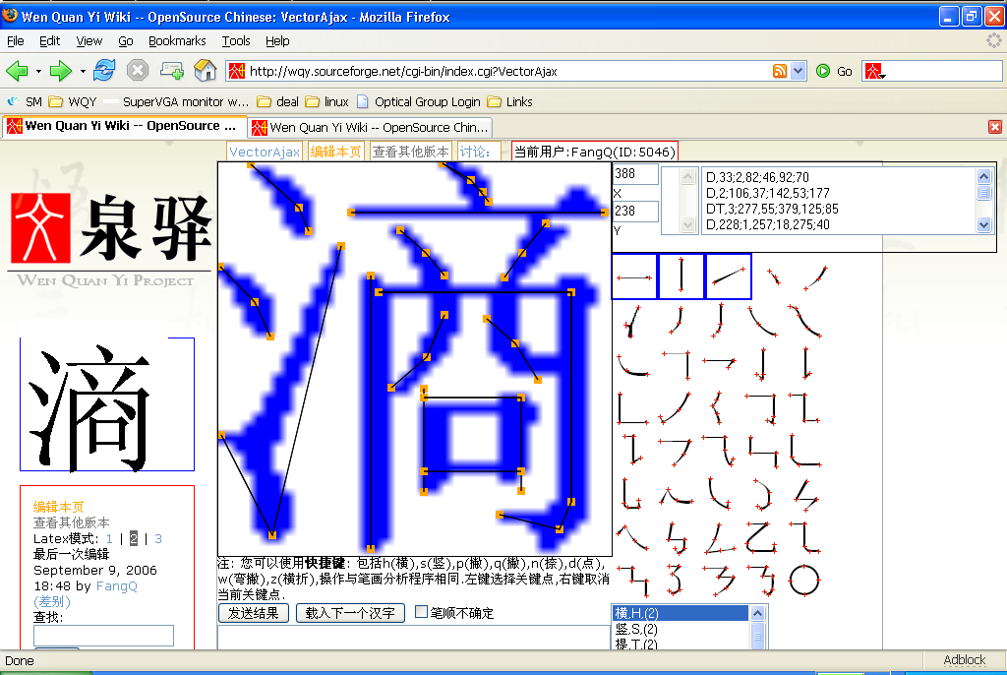Reload the current page
This screenshot has height=675, width=1007.
point(104,70)
